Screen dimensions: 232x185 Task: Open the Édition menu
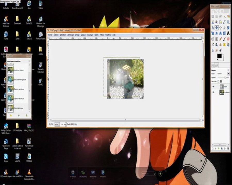(x=56, y=35)
